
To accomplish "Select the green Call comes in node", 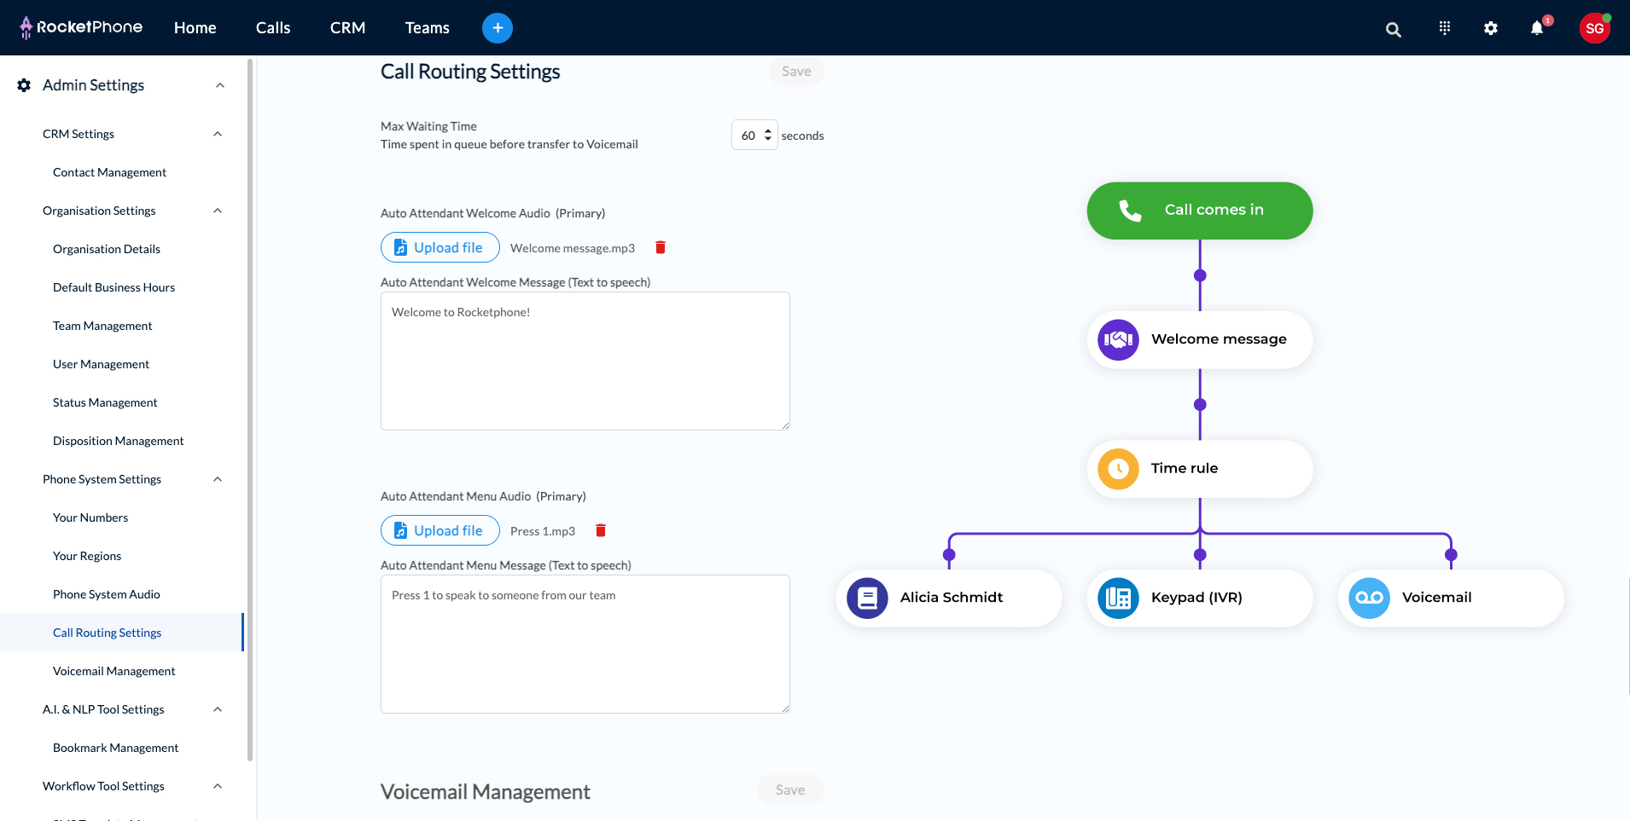I will [1199, 210].
